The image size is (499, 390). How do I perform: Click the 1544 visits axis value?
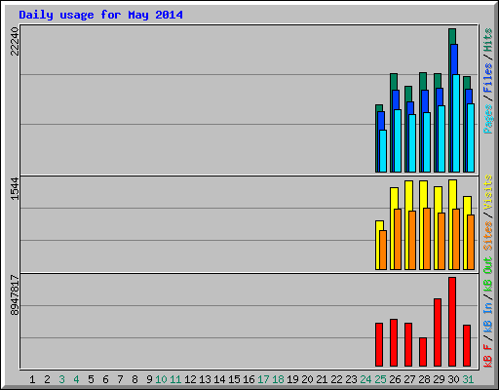15,189
